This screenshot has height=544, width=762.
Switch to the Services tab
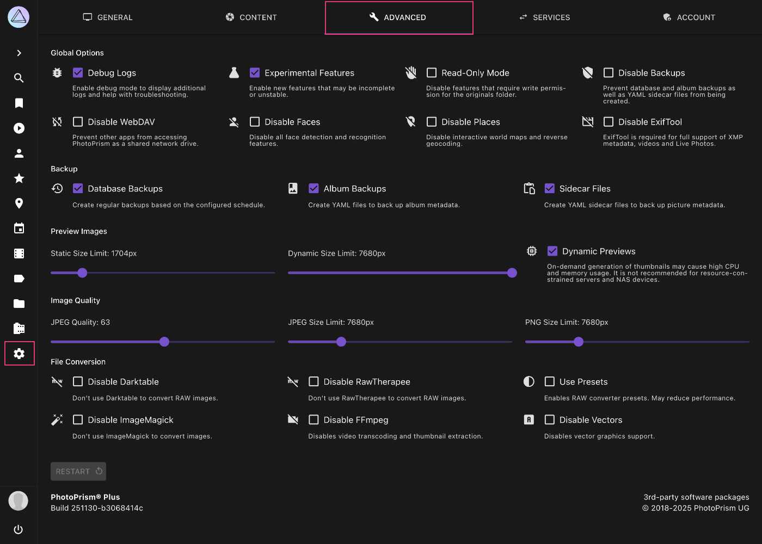click(544, 17)
